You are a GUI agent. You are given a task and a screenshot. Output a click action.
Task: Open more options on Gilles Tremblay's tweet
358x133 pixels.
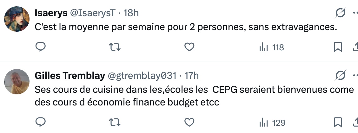355,76
